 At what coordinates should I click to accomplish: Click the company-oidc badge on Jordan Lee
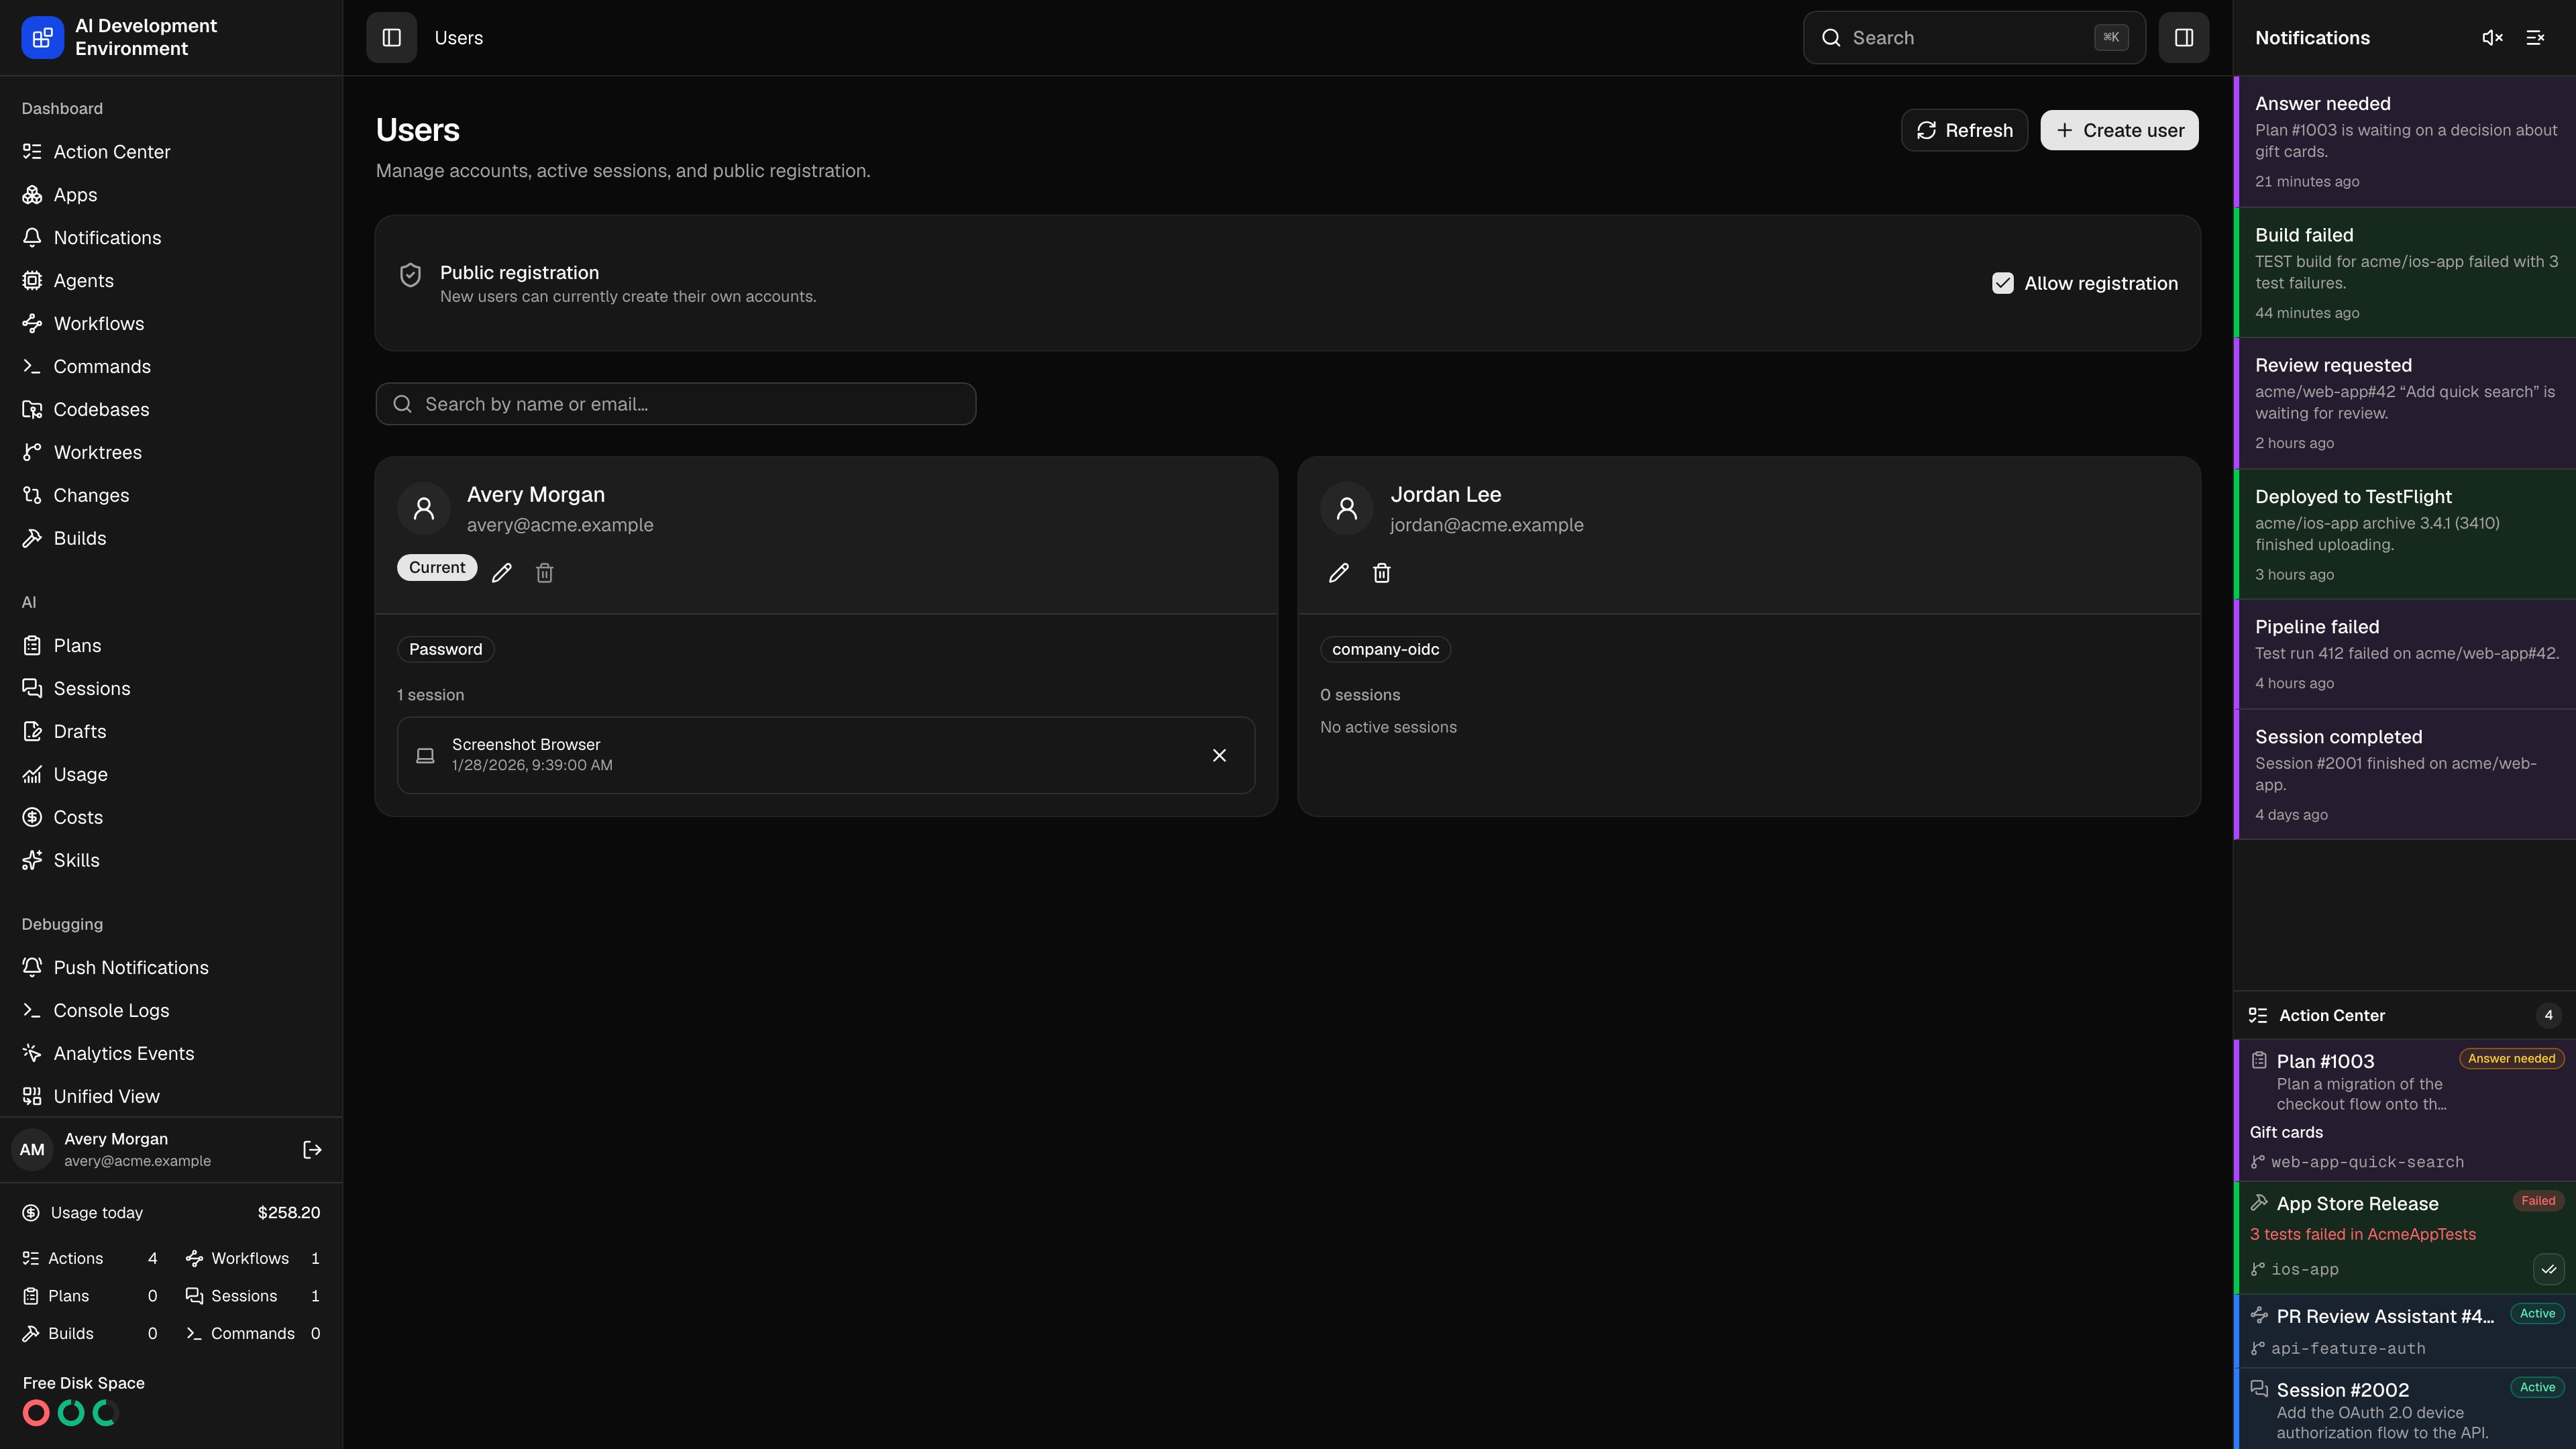[x=1385, y=650]
